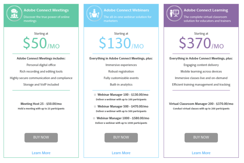
Task: Click the Adobe Connect Meetings header title
Action: coord(46,10)
